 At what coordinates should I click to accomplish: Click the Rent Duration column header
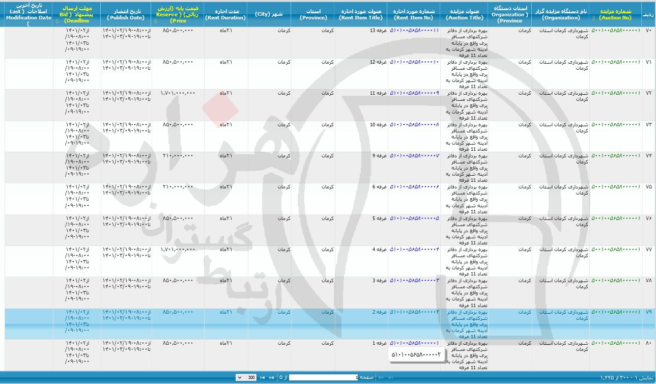pyautogui.click(x=225, y=14)
